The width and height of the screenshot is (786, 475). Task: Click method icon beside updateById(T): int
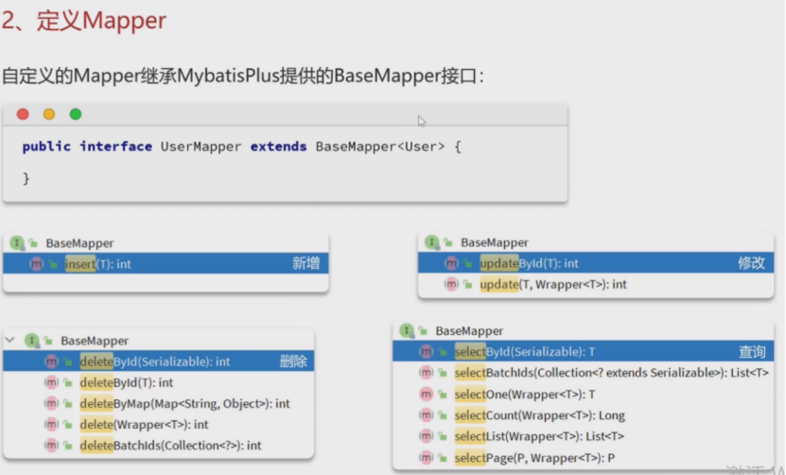451,263
